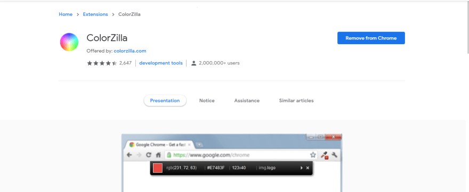
Task: Click the users person icon
Action: [194, 63]
